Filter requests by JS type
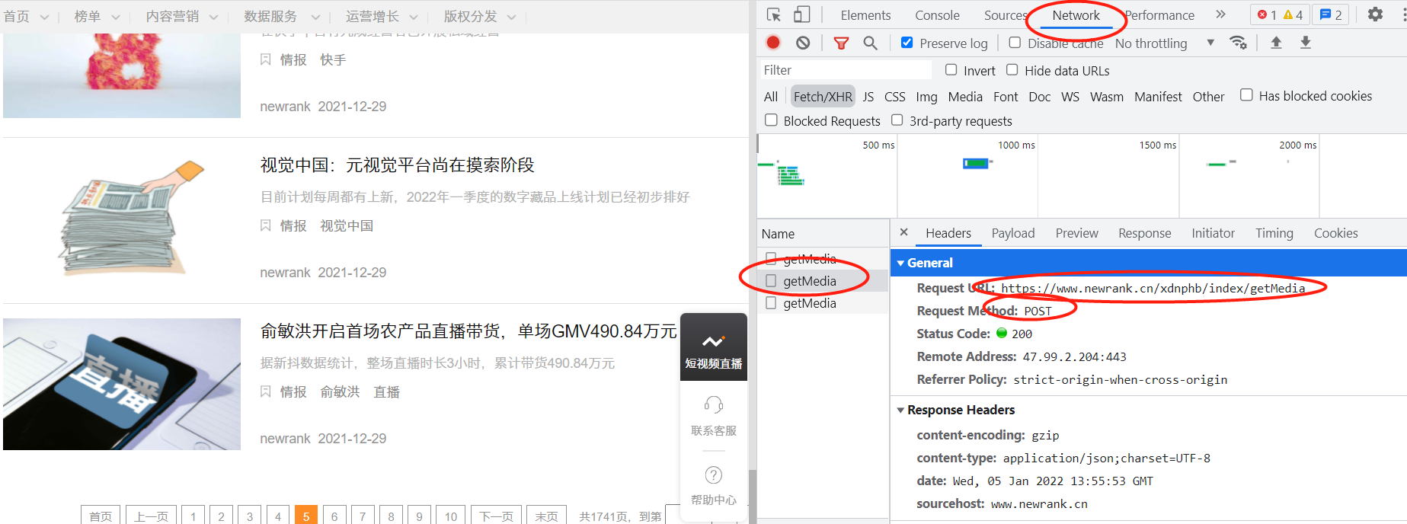 868,97
